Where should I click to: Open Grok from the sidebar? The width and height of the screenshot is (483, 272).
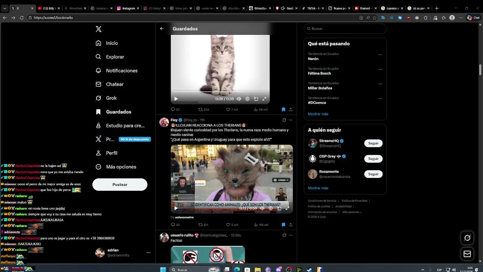click(106, 98)
